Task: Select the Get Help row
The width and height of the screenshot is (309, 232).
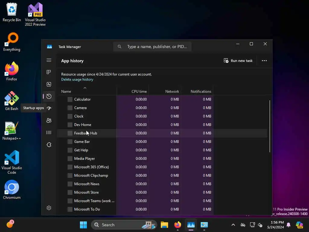Action: coord(162,150)
